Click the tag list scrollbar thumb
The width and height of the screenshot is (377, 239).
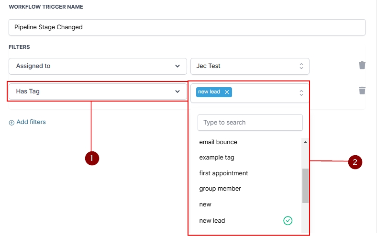click(305, 186)
